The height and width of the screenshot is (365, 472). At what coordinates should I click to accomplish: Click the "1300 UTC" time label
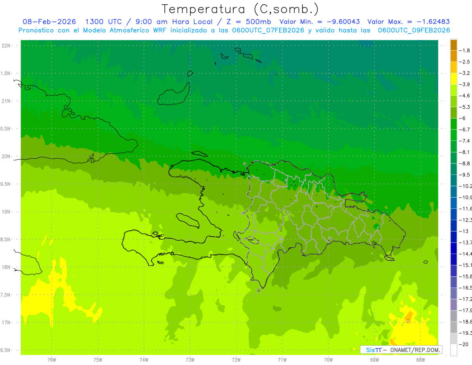[x=104, y=22]
